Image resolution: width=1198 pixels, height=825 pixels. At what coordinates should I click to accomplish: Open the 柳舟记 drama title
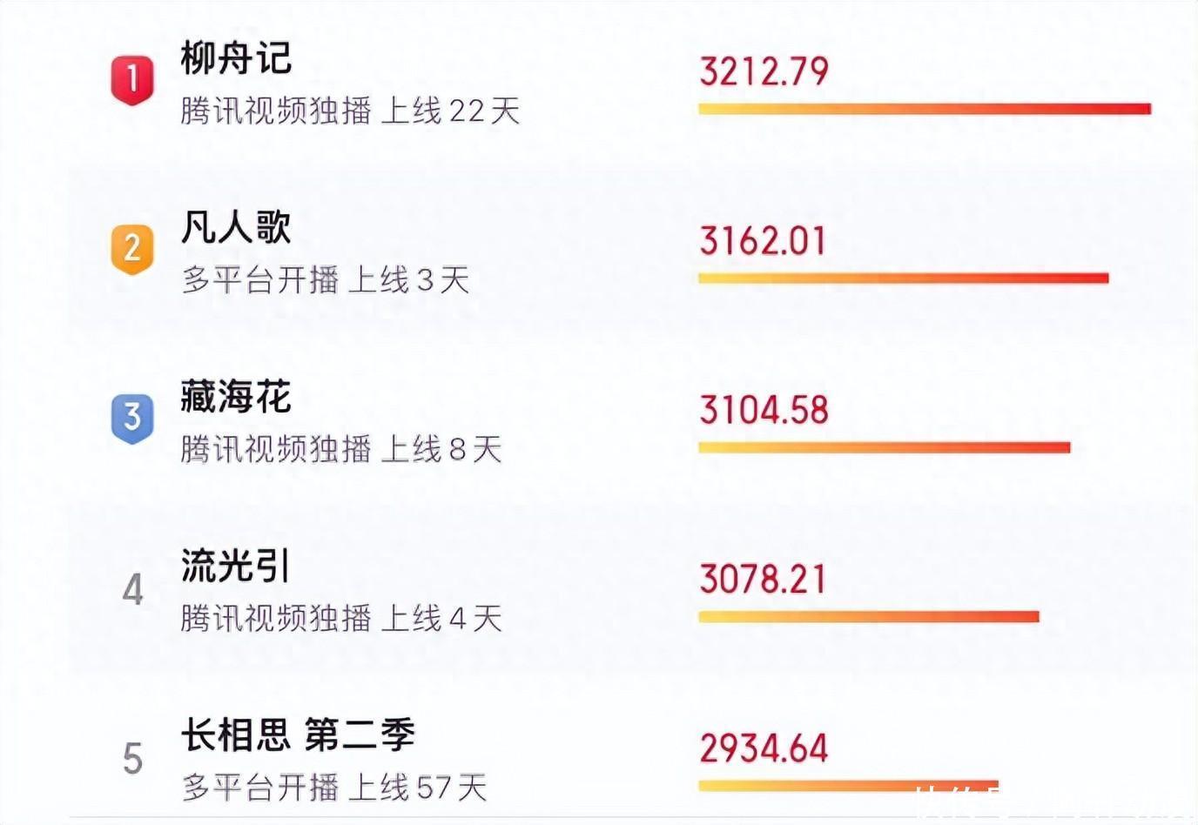click(x=236, y=58)
